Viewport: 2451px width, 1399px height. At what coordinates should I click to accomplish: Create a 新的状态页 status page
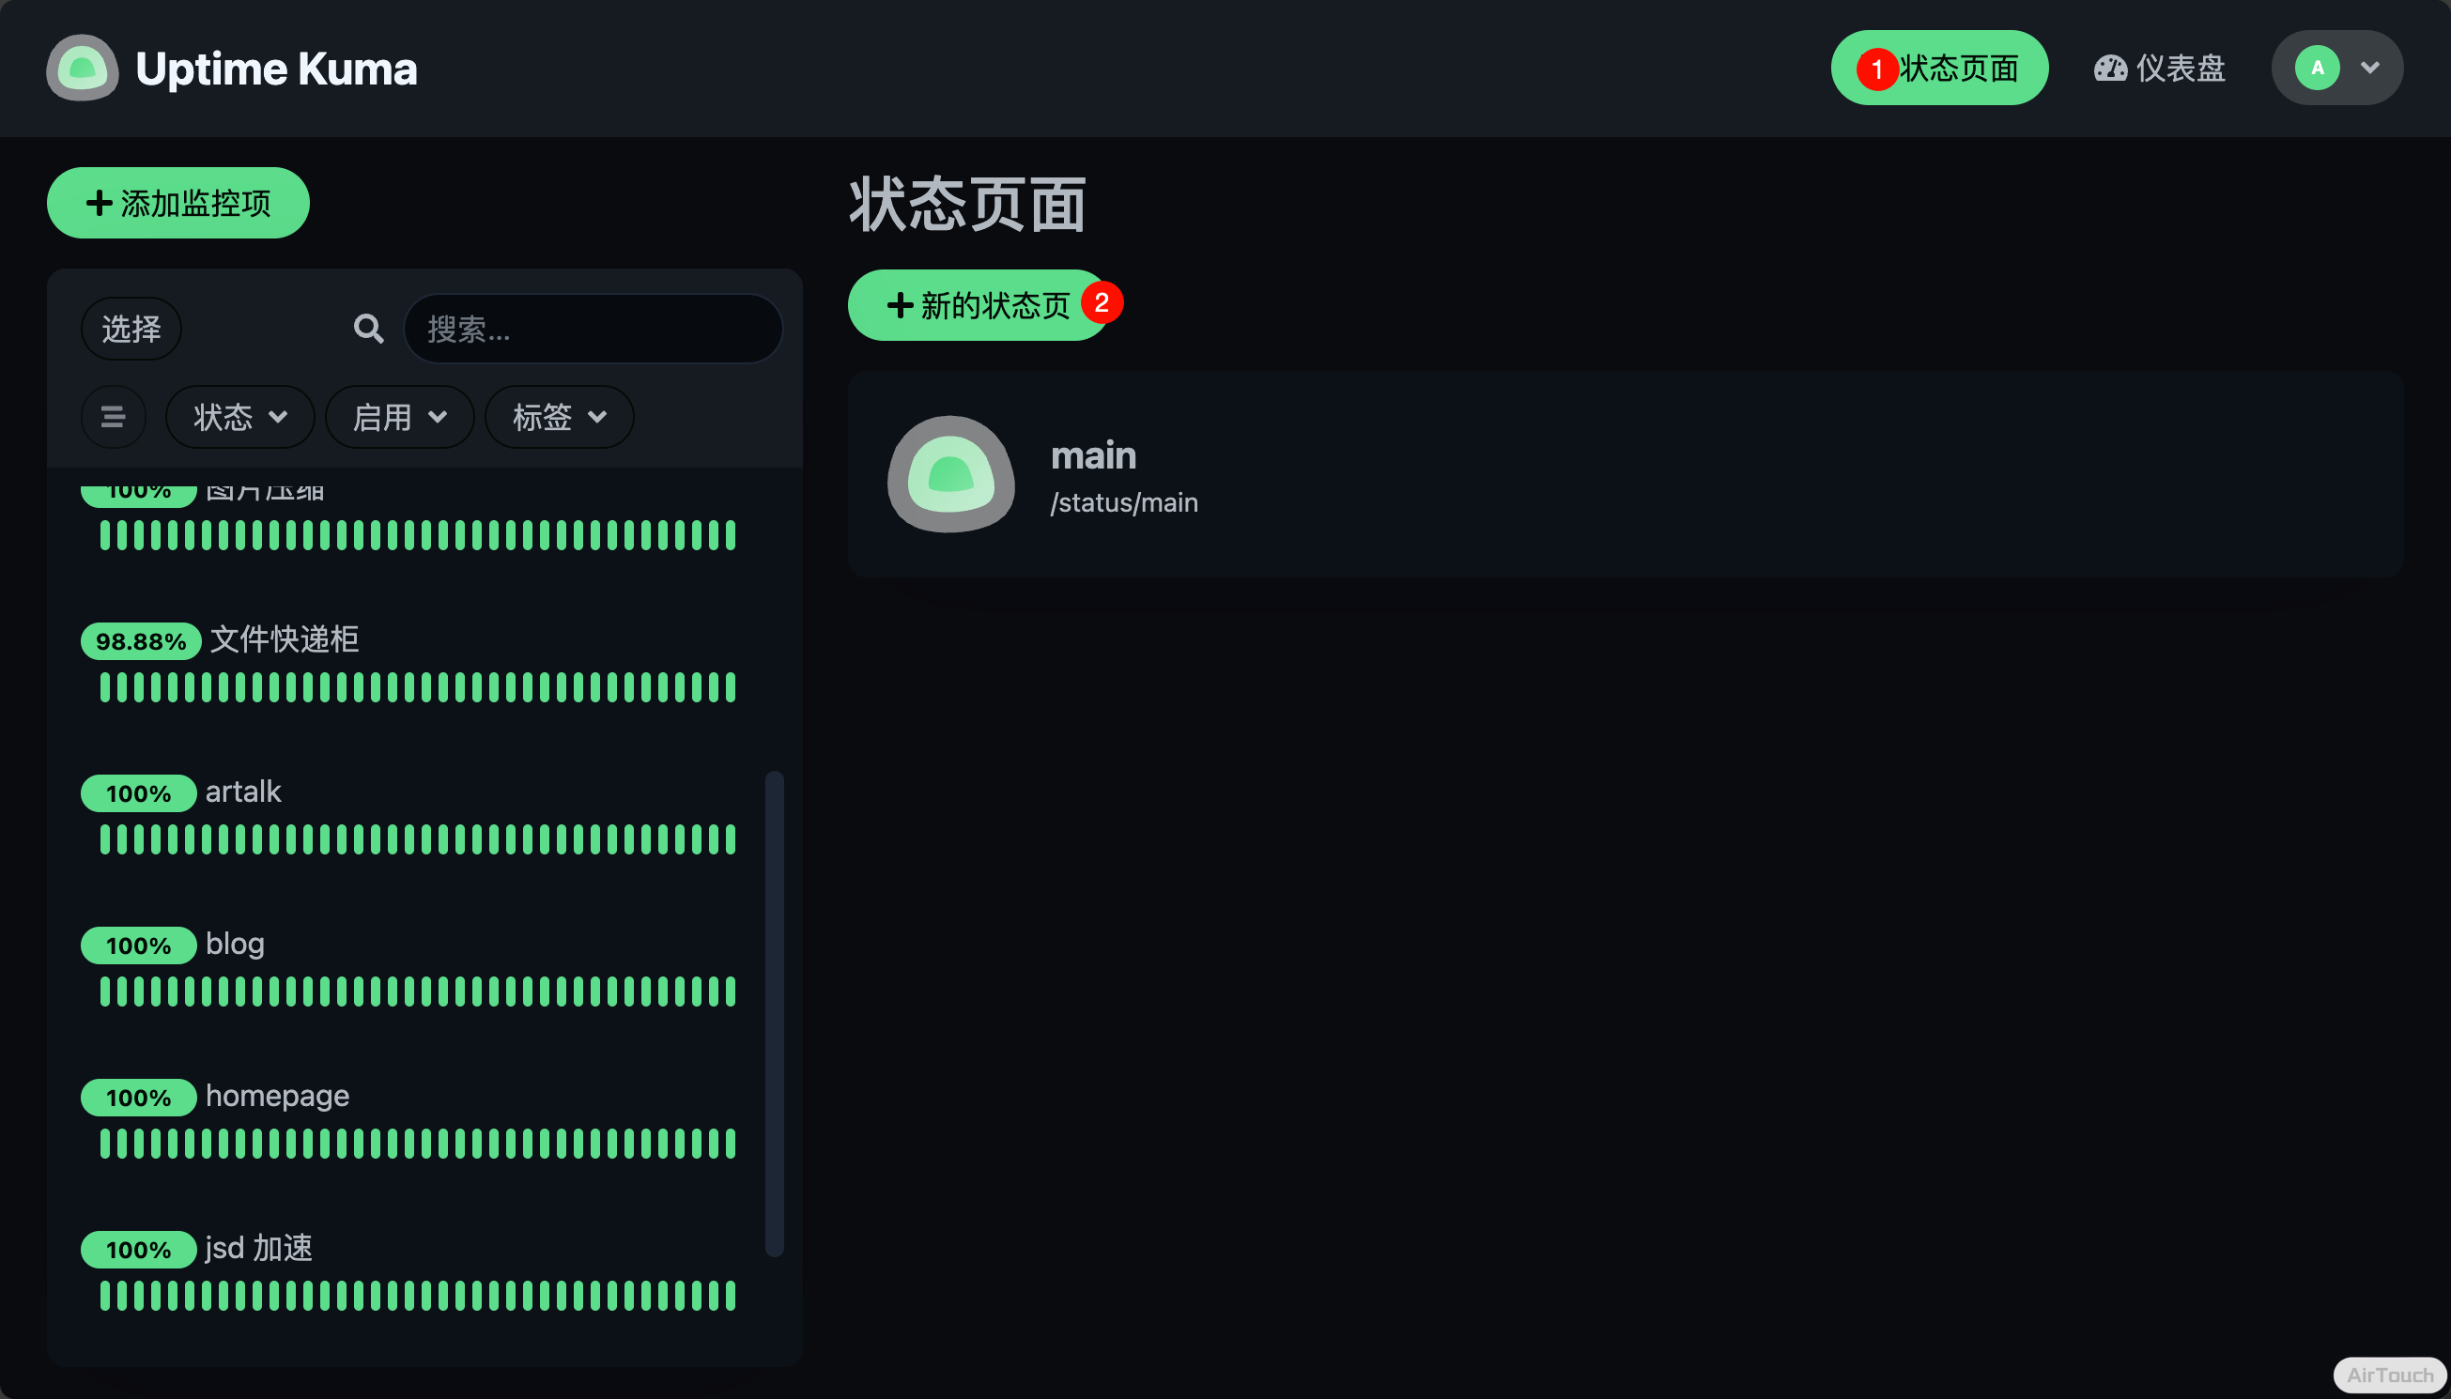(978, 305)
